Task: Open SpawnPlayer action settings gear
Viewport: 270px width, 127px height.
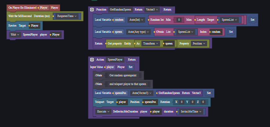Action: 92,60
